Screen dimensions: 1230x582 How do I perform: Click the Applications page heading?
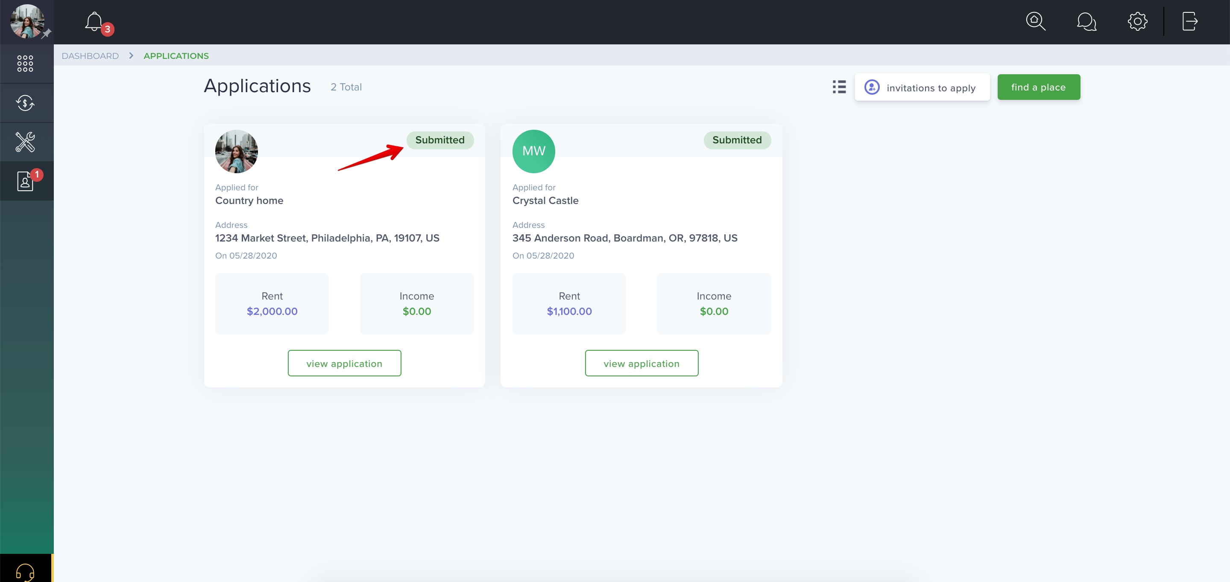pos(258,86)
